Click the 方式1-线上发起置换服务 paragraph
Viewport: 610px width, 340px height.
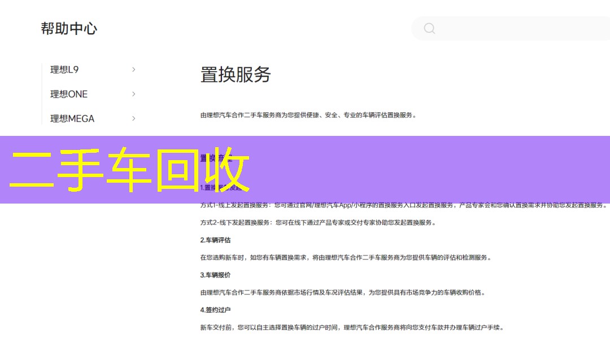point(404,205)
